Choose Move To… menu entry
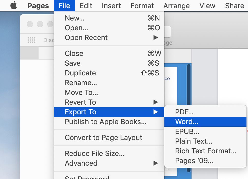This screenshot has height=179, width=248. click(x=109, y=92)
